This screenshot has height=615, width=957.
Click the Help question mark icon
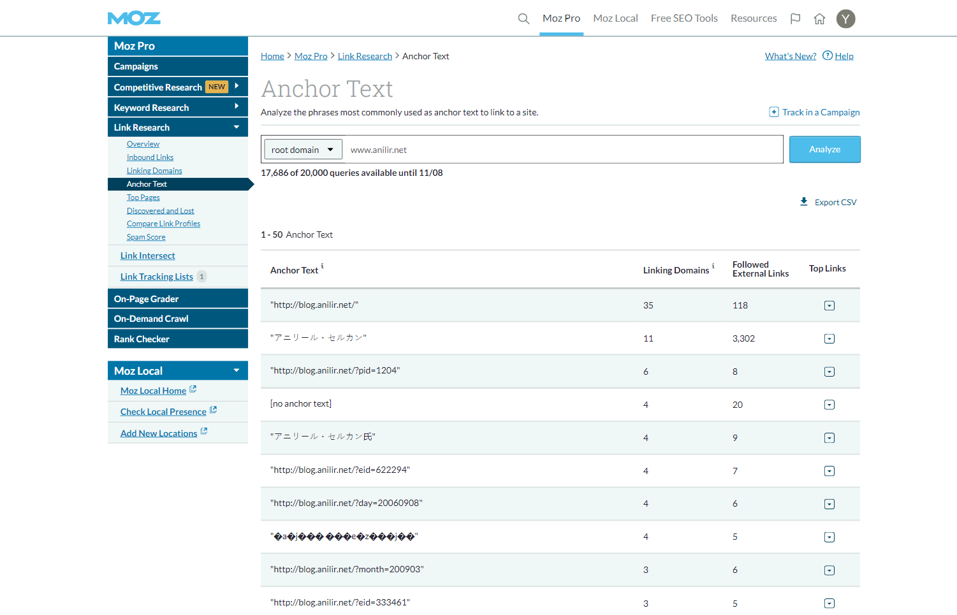click(x=828, y=55)
